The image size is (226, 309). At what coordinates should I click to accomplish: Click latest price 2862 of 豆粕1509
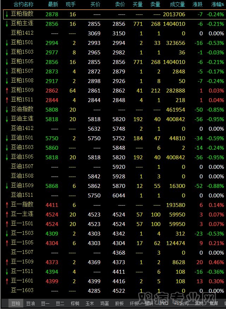[x=52, y=91]
